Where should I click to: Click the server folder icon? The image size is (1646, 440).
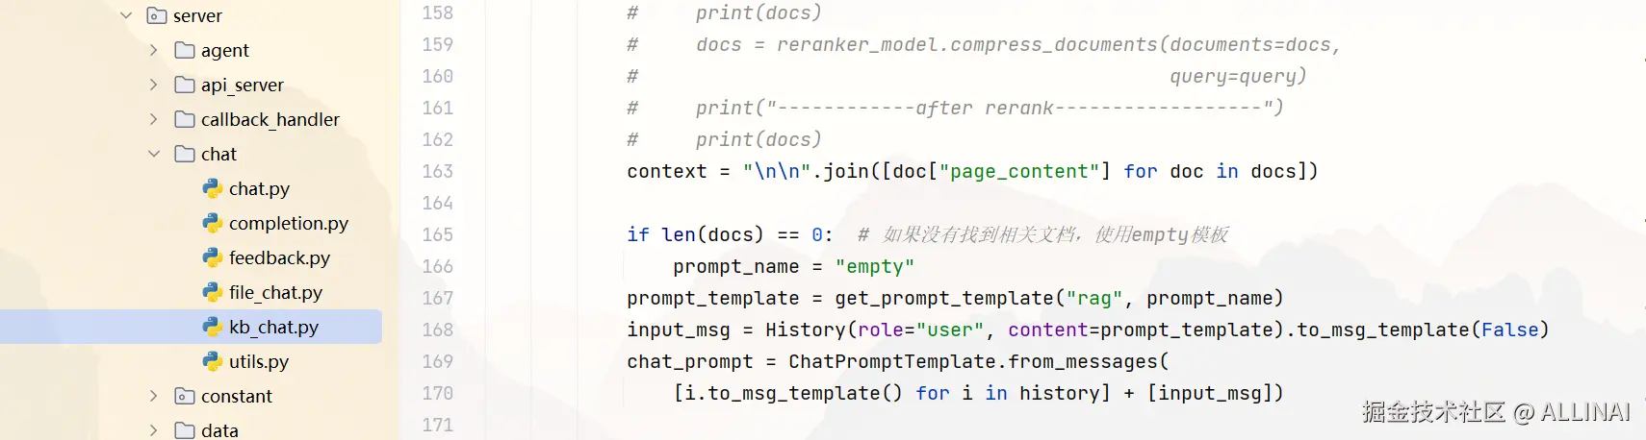(157, 15)
